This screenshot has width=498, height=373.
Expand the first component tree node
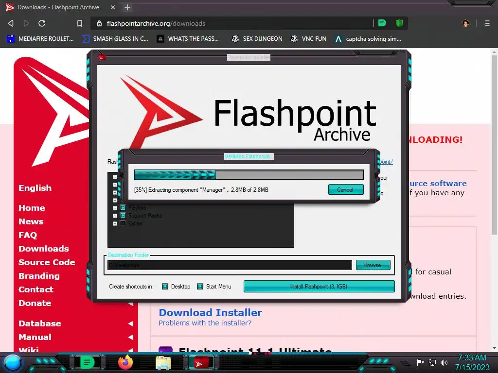pyautogui.click(x=115, y=177)
